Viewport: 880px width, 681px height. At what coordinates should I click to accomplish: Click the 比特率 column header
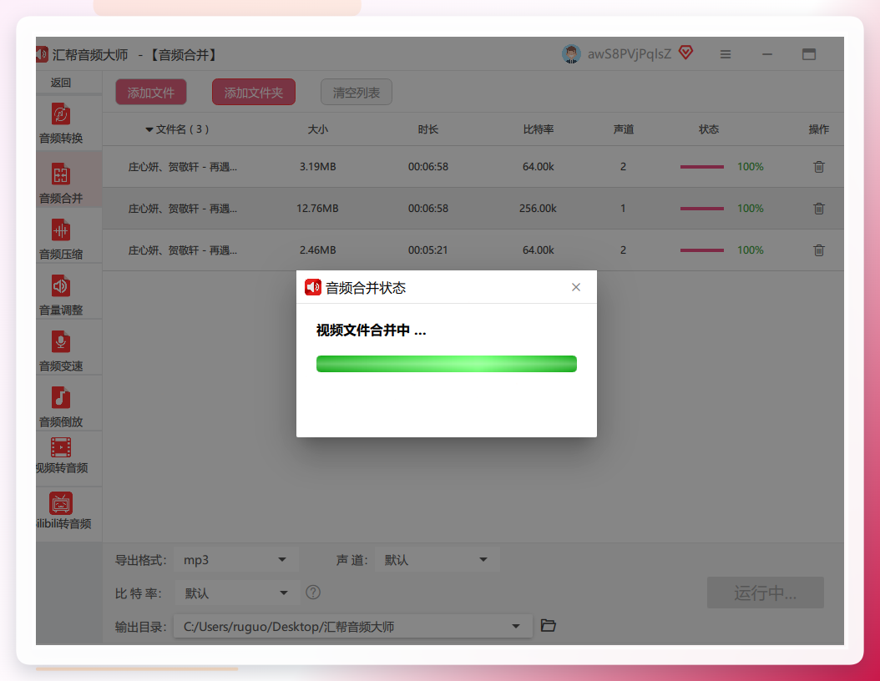point(539,129)
